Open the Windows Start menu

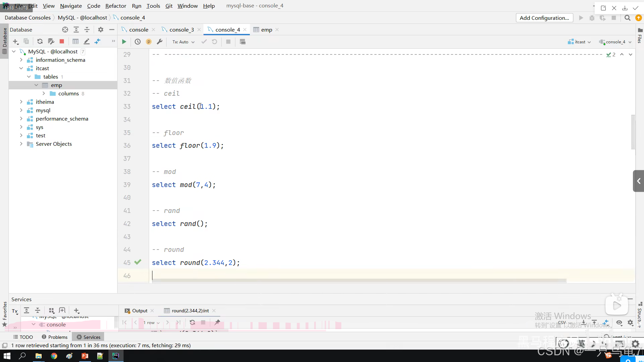point(7,356)
